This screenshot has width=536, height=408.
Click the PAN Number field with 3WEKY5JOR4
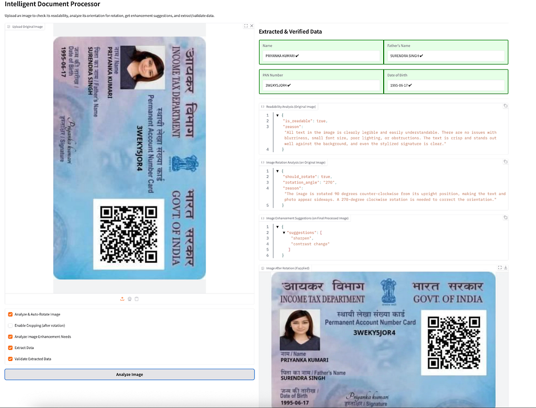[x=321, y=85]
